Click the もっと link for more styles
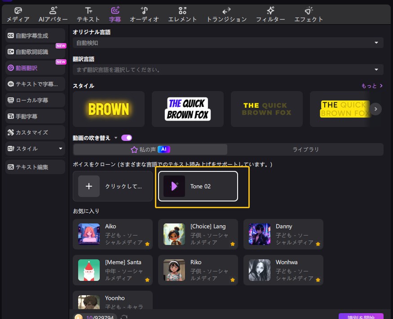393x319 pixels. point(372,86)
